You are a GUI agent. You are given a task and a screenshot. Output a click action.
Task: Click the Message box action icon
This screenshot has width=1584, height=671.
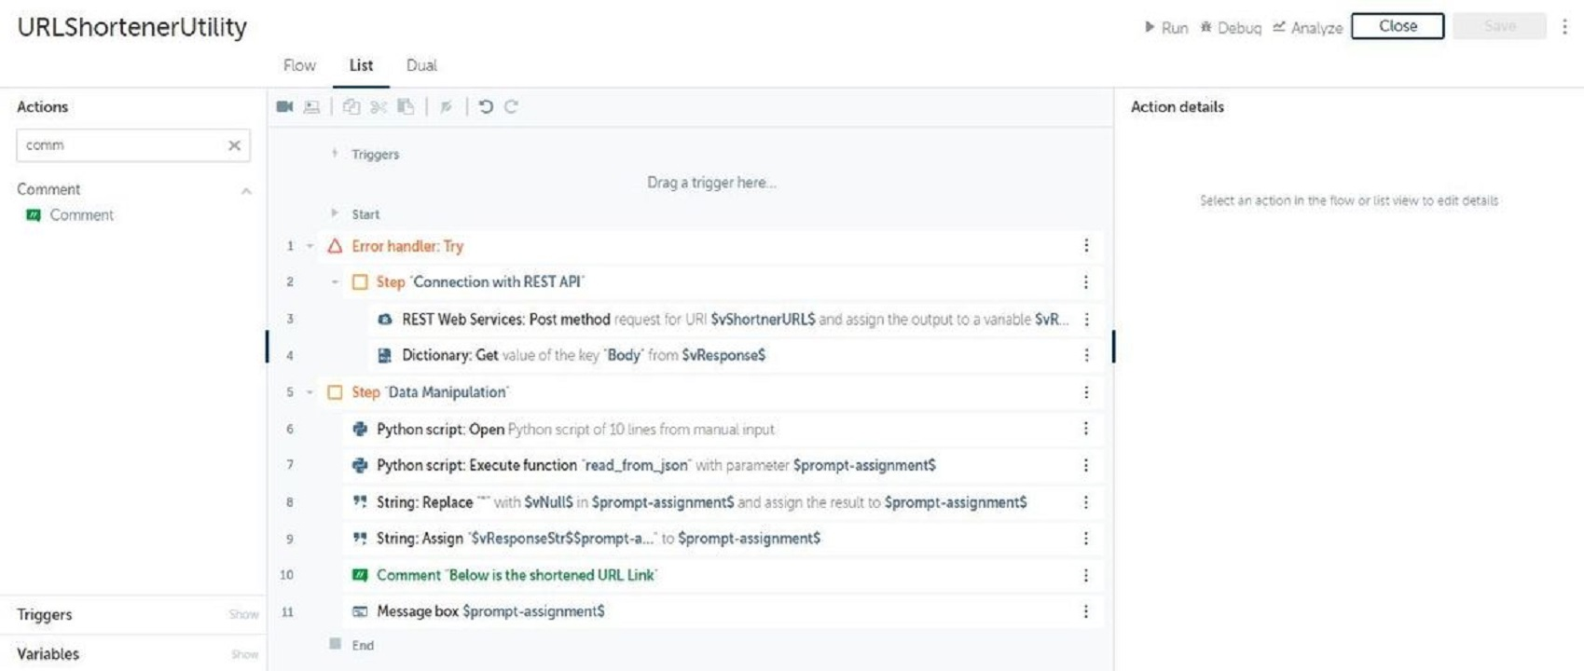tap(360, 611)
